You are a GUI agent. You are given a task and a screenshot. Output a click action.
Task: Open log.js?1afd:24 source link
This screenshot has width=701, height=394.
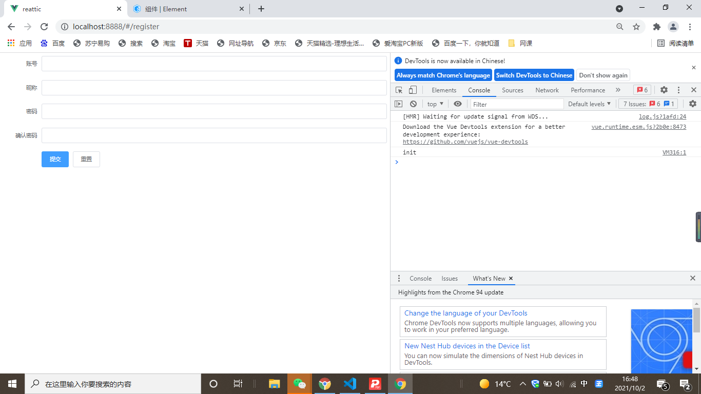tap(662, 116)
